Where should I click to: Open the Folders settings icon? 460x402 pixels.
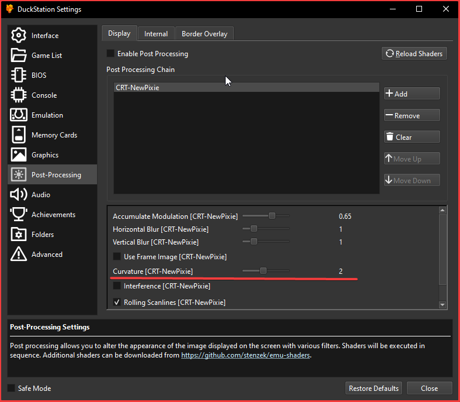(x=19, y=234)
